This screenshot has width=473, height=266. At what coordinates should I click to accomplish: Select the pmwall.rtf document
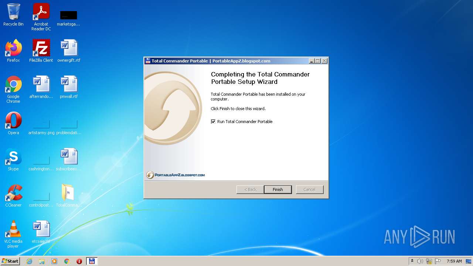[69, 87]
